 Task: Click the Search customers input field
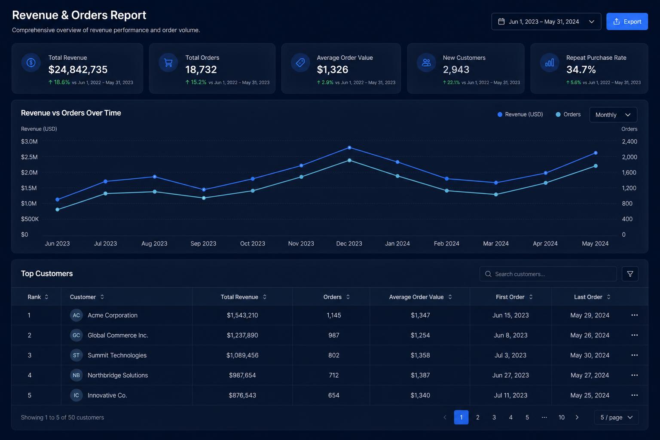(548, 274)
